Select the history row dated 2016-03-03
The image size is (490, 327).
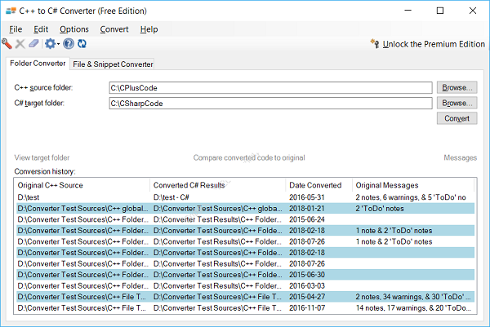245,285
